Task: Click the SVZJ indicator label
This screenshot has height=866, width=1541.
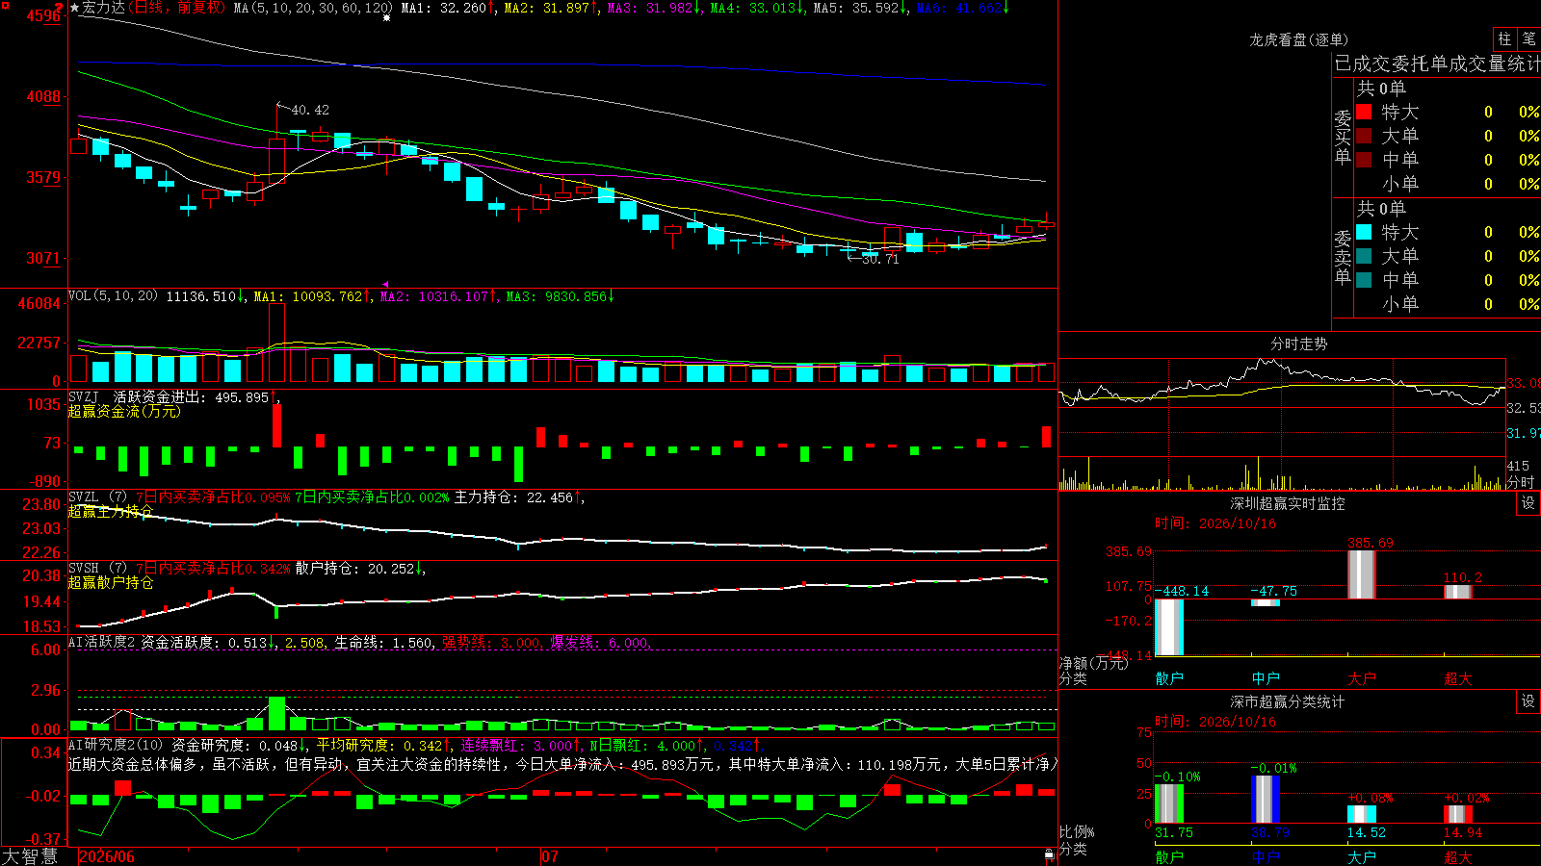Action: [x=84, y=396]
